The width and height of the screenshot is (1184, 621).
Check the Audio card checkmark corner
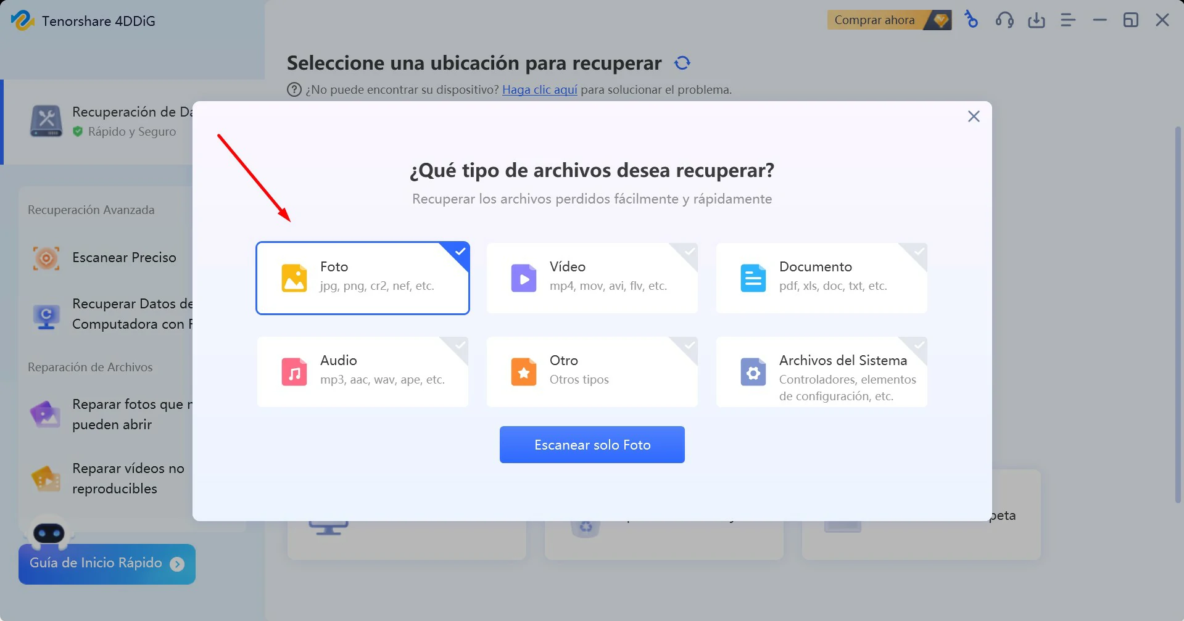coord(460,345)
